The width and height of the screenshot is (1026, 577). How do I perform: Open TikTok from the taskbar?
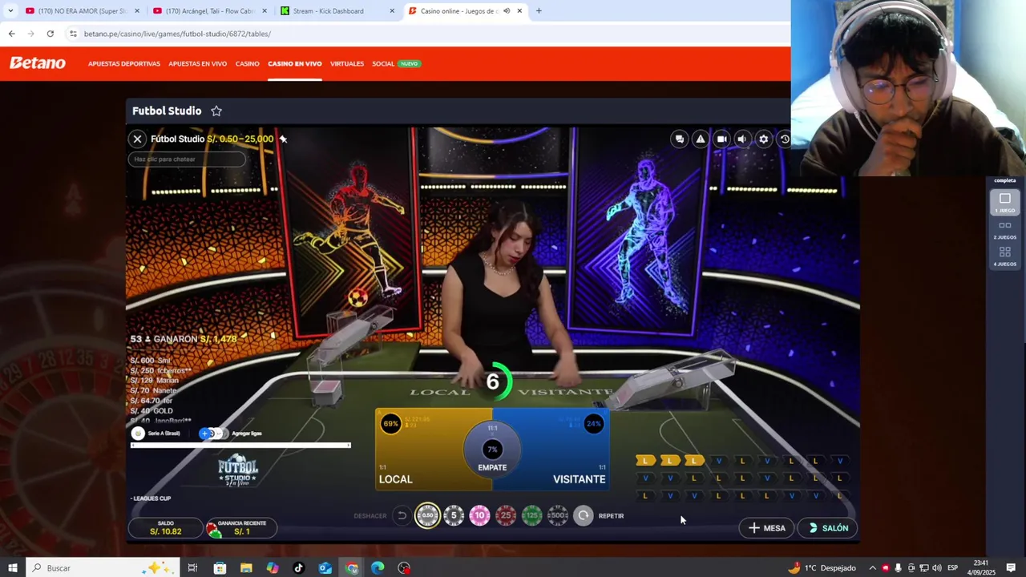pyautogui.click(x=298, y=568)
